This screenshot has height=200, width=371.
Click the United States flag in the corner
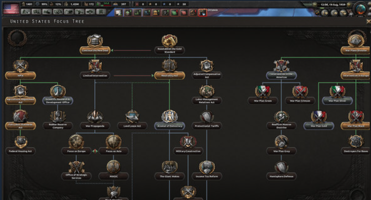(11, 9)
